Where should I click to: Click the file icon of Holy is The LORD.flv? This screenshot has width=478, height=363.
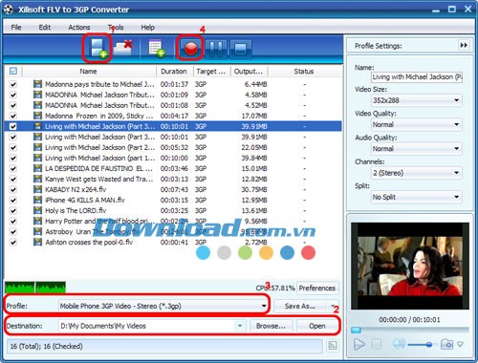pos(37,210)
